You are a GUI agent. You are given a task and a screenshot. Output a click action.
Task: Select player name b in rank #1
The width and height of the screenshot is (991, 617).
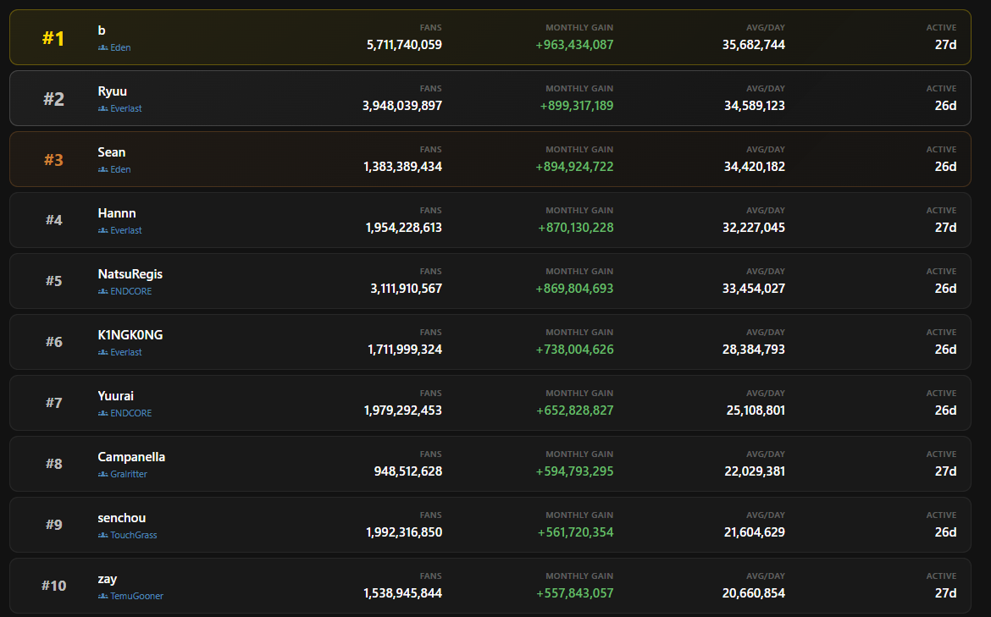(x=102, y=30)
